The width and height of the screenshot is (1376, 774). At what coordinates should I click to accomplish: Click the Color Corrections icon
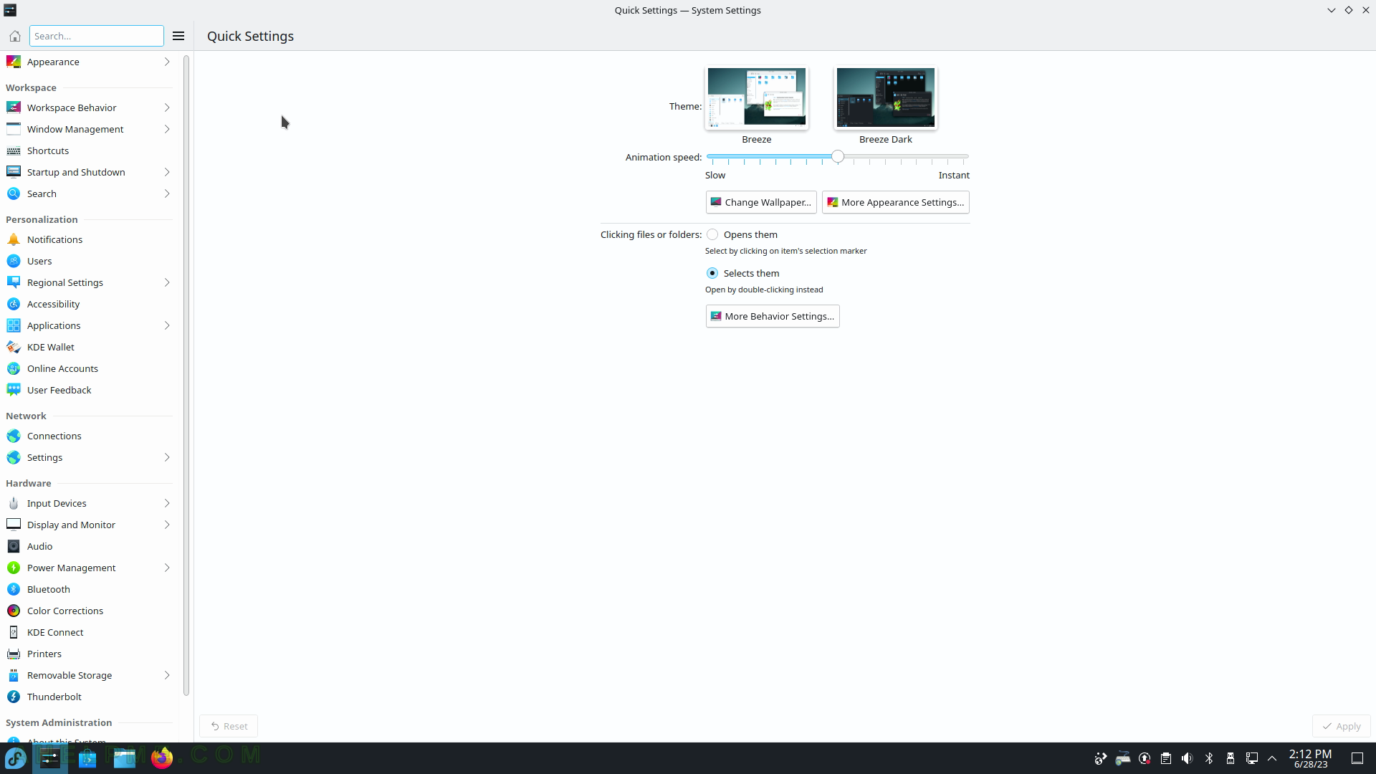(14, 611)
